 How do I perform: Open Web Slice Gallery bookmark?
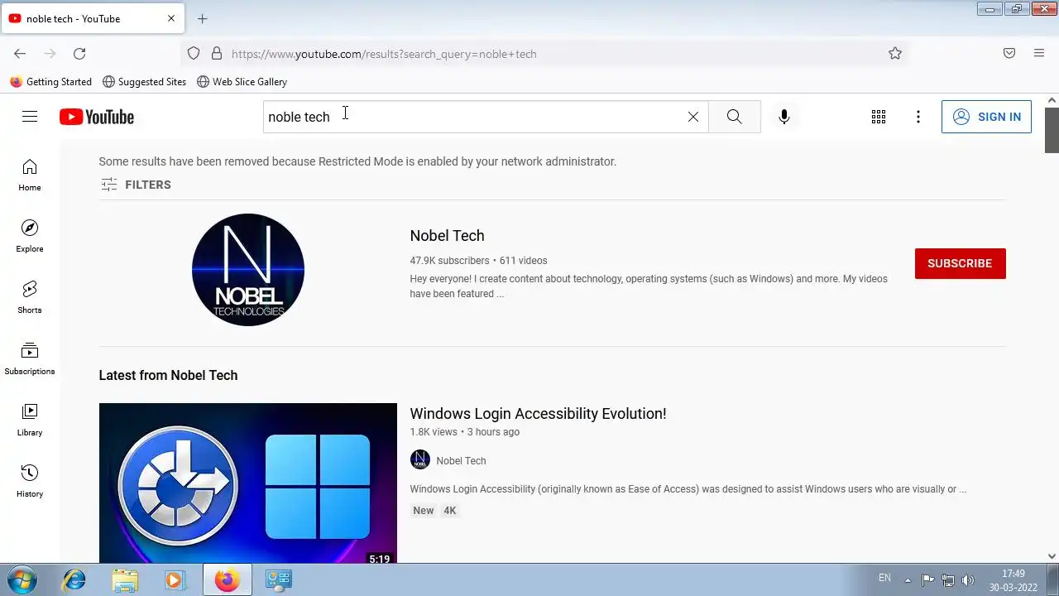[x=242, y=82]
